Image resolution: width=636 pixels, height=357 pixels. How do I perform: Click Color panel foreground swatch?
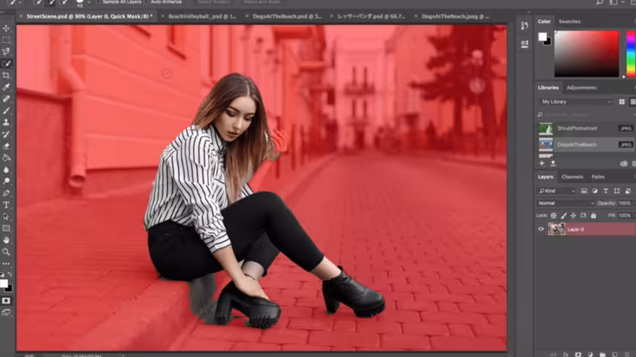click(542, 37)
